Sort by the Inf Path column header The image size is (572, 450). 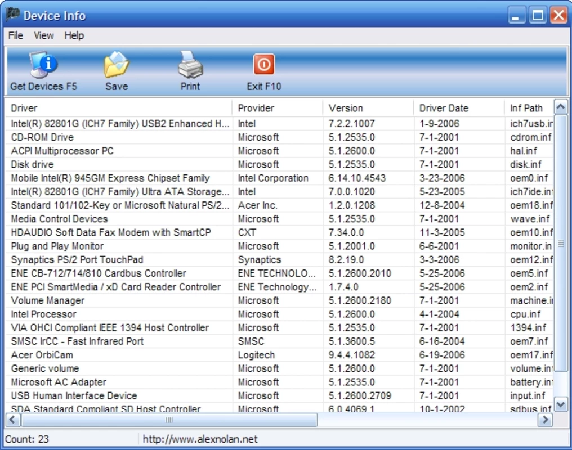(x=529, y=108)
